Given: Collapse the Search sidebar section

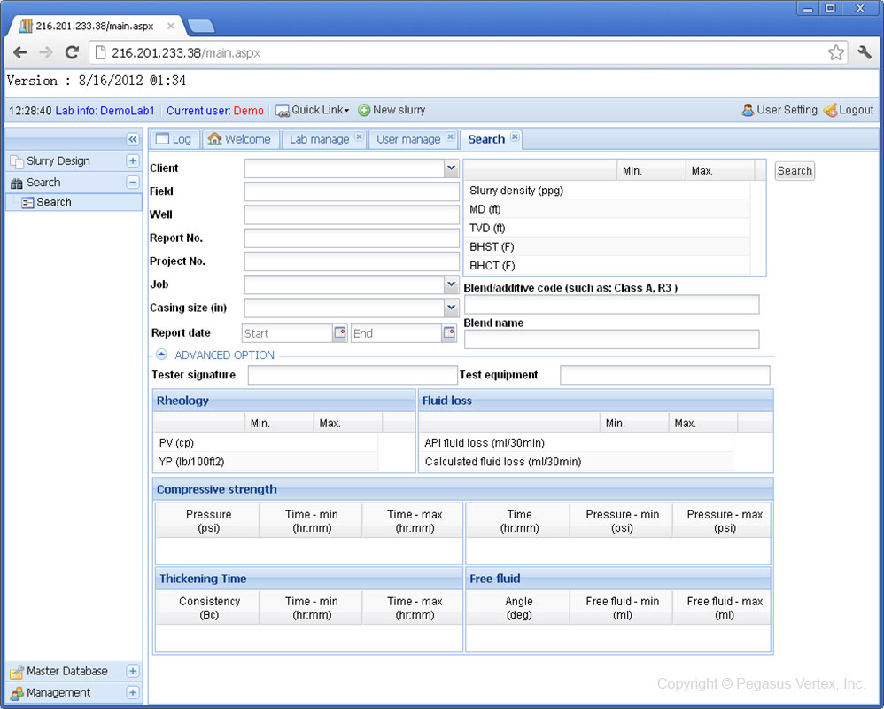Looking at the screenshot, I should click(x=133, y=183).
